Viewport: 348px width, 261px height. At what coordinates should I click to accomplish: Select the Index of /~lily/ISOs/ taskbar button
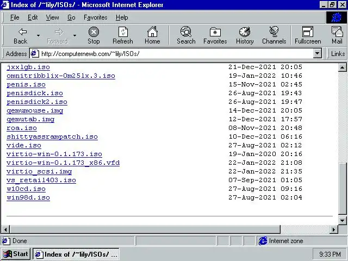click(76, 254)
